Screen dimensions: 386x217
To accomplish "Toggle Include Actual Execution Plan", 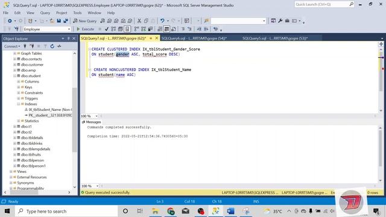I will coord(136,29).
